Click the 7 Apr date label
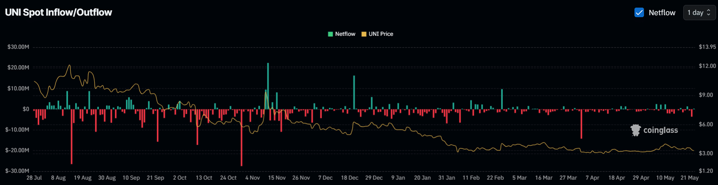The image size is (718, 185). click(x=592, y=178)
